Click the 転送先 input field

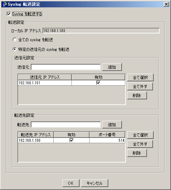[x=66, y=124]
